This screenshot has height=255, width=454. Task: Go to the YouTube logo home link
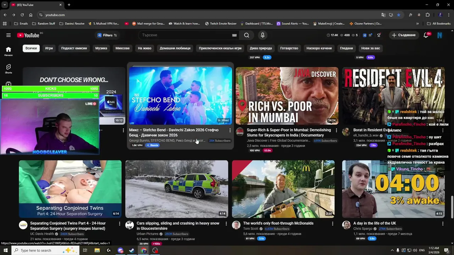28,35
